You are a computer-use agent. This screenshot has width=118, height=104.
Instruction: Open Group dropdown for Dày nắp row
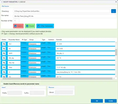point(34,63)
